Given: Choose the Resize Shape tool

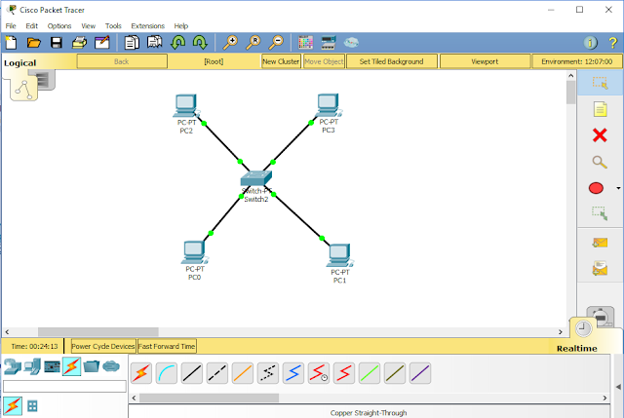Looking at the screenshot, I should tap(600, 213).
